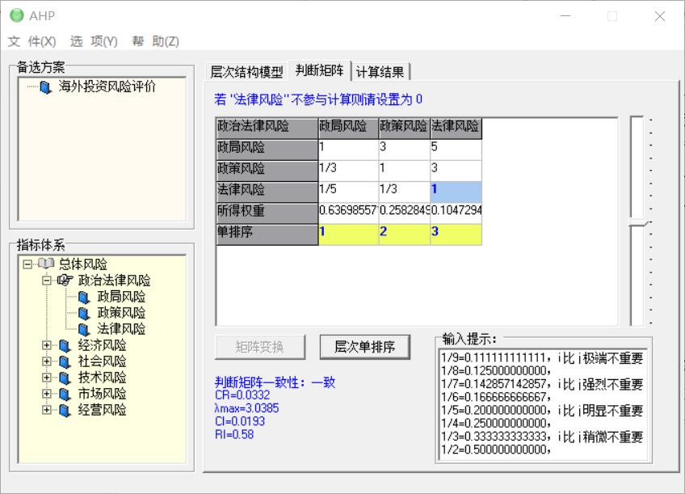This screenshot has width=685, height=494.
Task: Click the book icon beside 经营风险
Action: coord(65,410)
